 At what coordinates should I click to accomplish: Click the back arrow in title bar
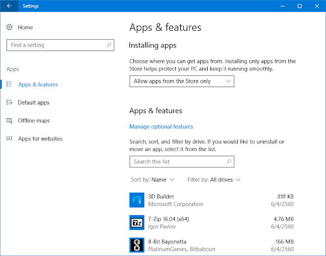click(9, 6)
